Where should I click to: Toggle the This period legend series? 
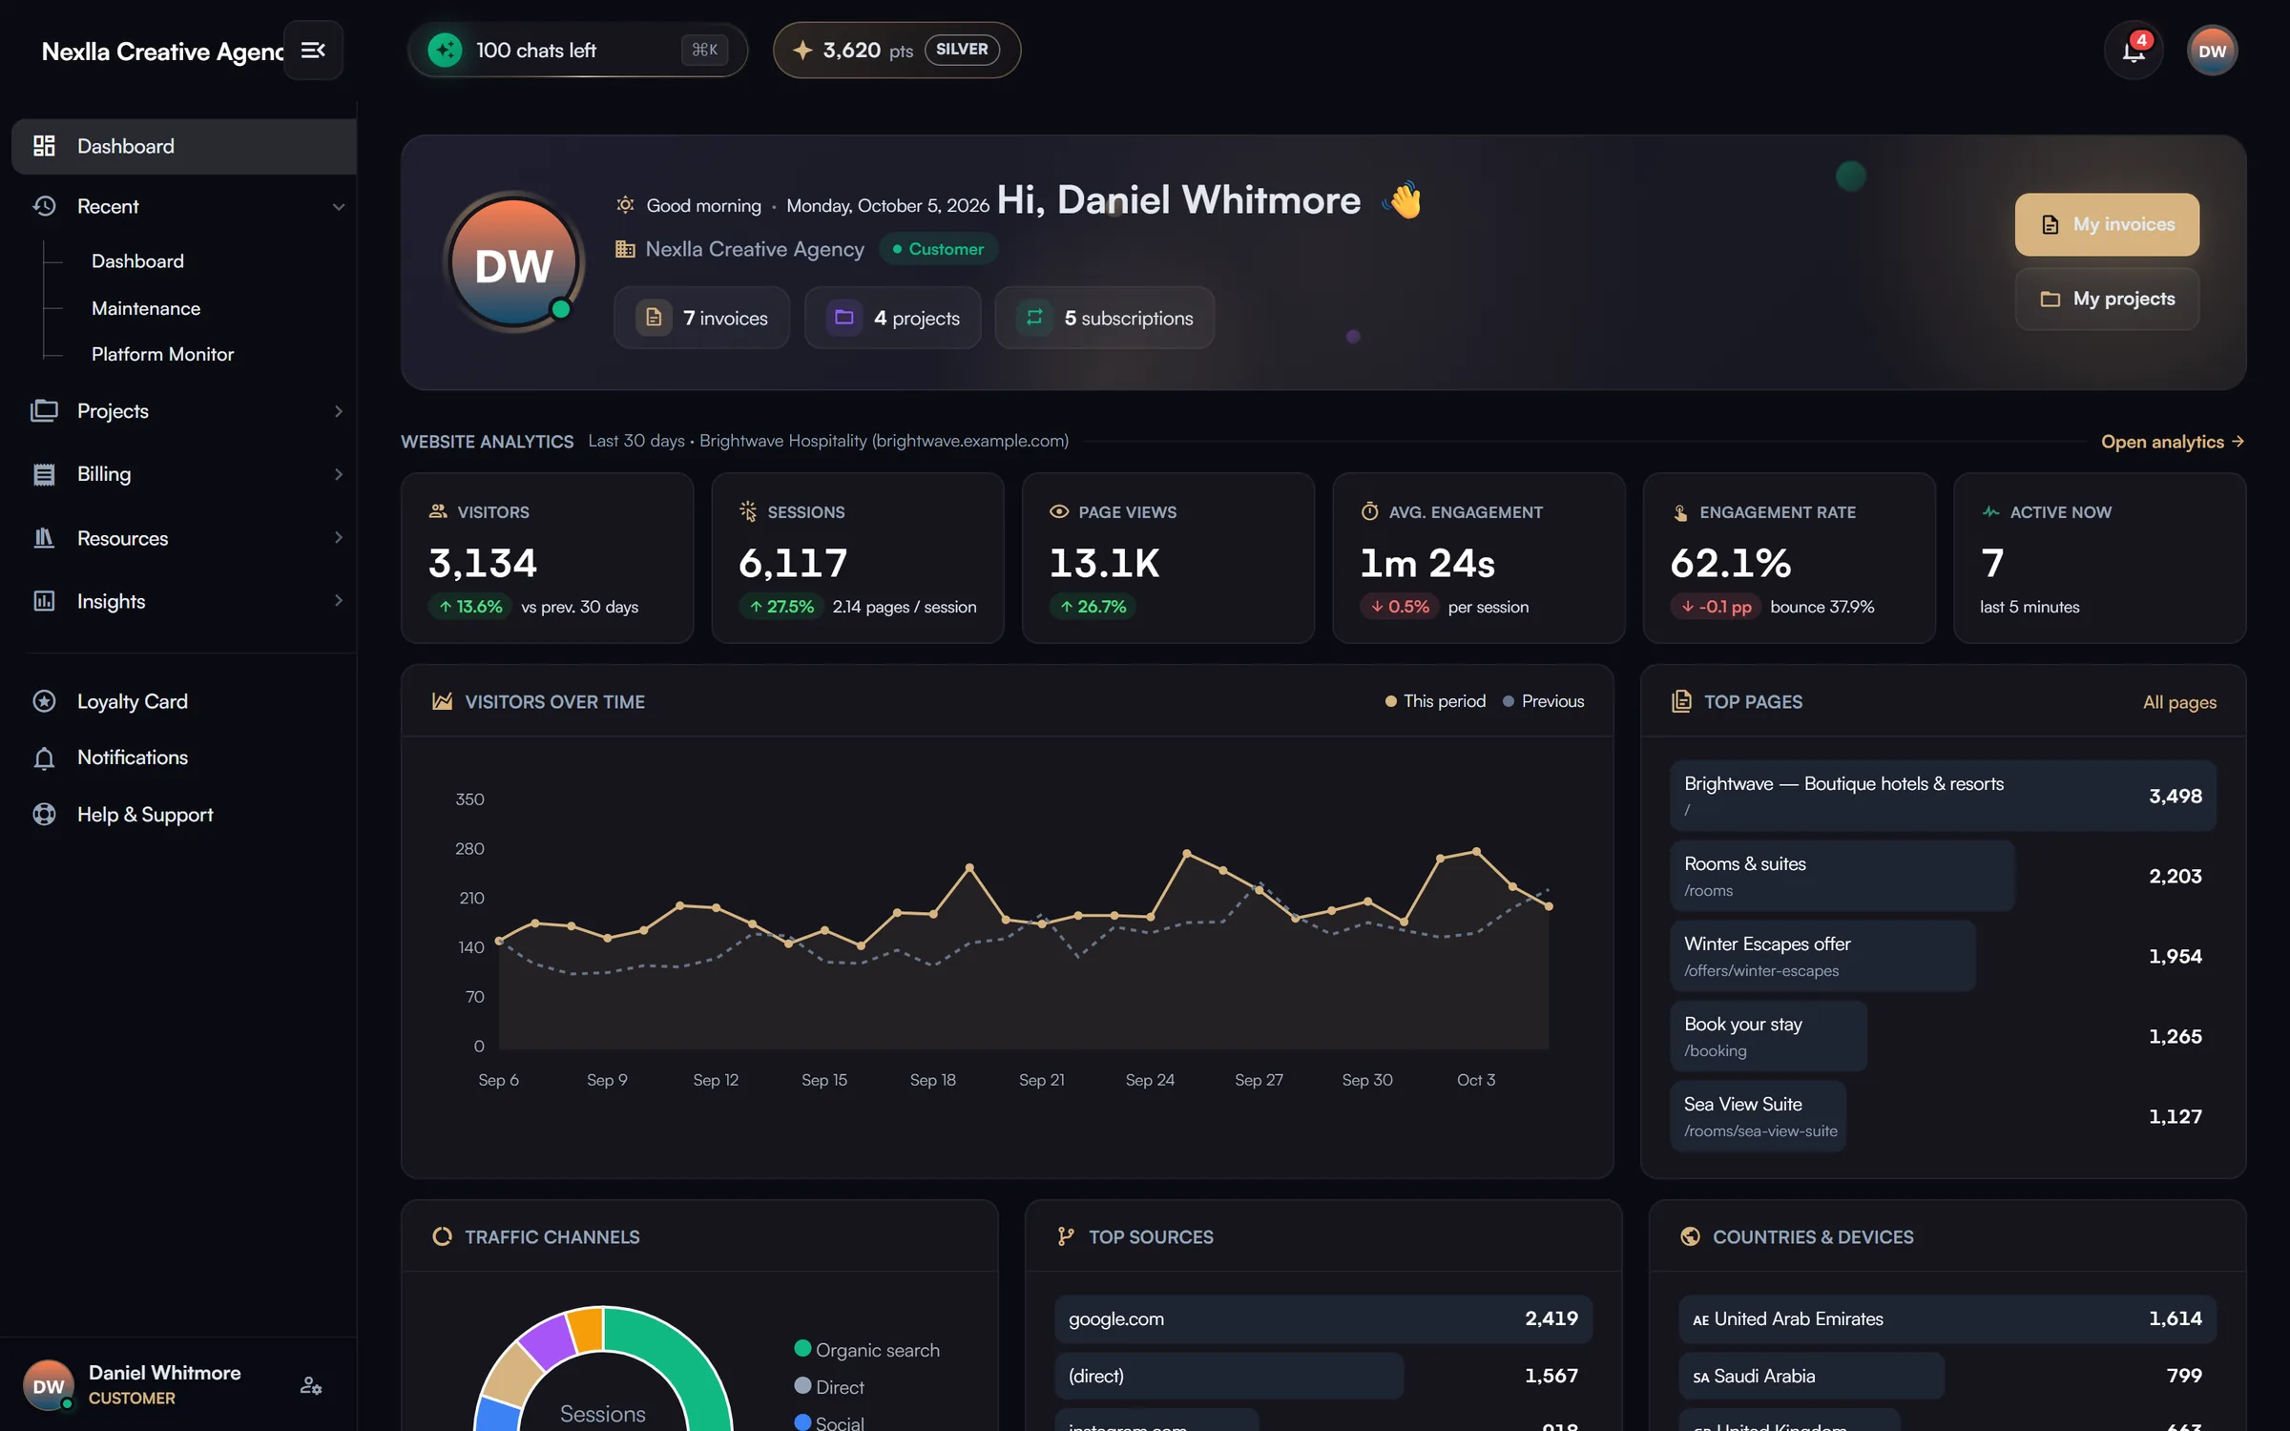(1435, 701)
